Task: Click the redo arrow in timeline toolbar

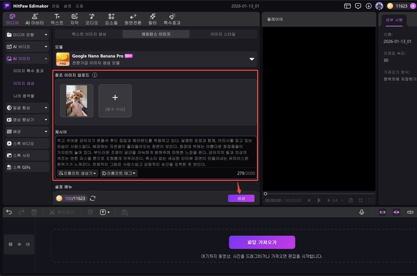Action: coord(22,212)
